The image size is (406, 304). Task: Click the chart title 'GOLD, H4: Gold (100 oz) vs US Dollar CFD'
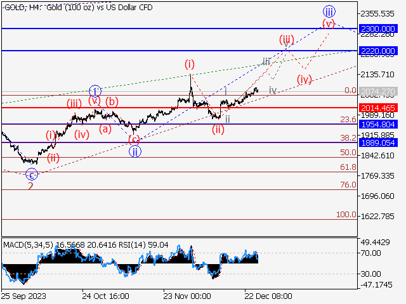[x=78, y=8]
